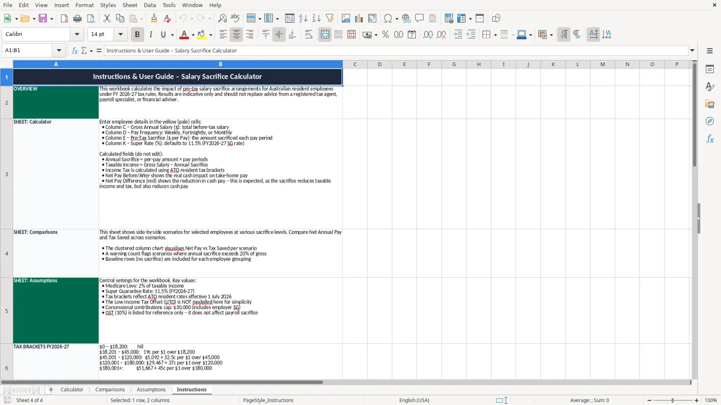Screen dimensions: 721x405
Task: Click in the formula input line
Action: coord(395,50)
